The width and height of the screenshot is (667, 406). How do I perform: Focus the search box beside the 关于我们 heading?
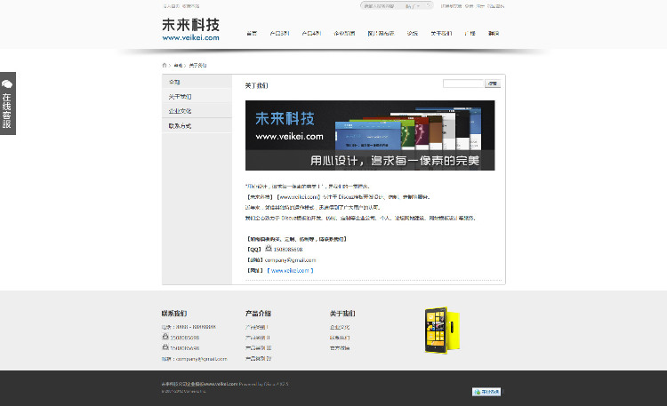tap(463, 84)
